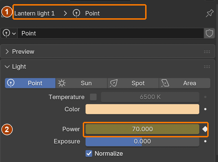The height and width of the screenshot is (162, 218).
Task: Click the animate dot beside Exposure
Action: coord(205,141)
